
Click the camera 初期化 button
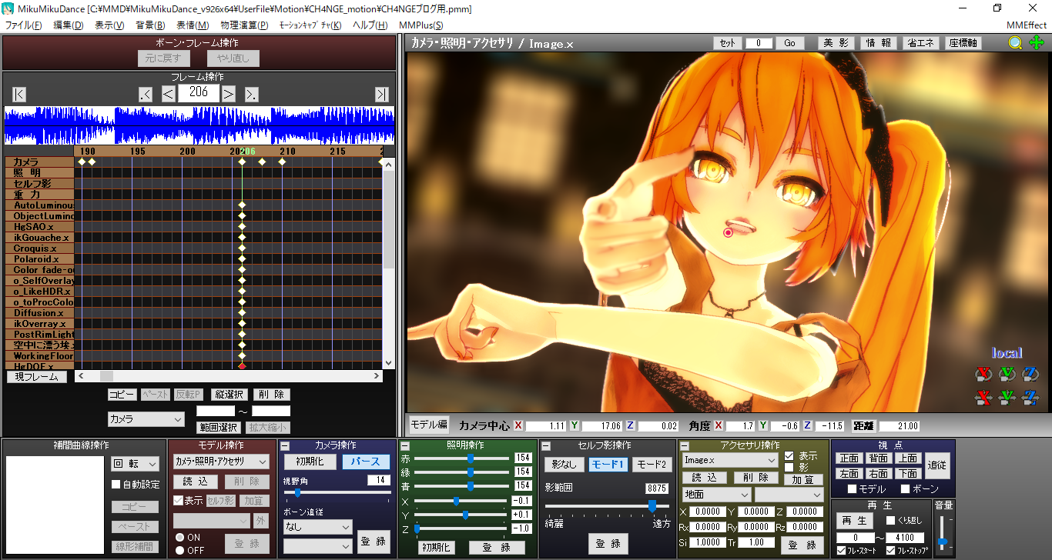pyautogui.click(x=310, y=462)
